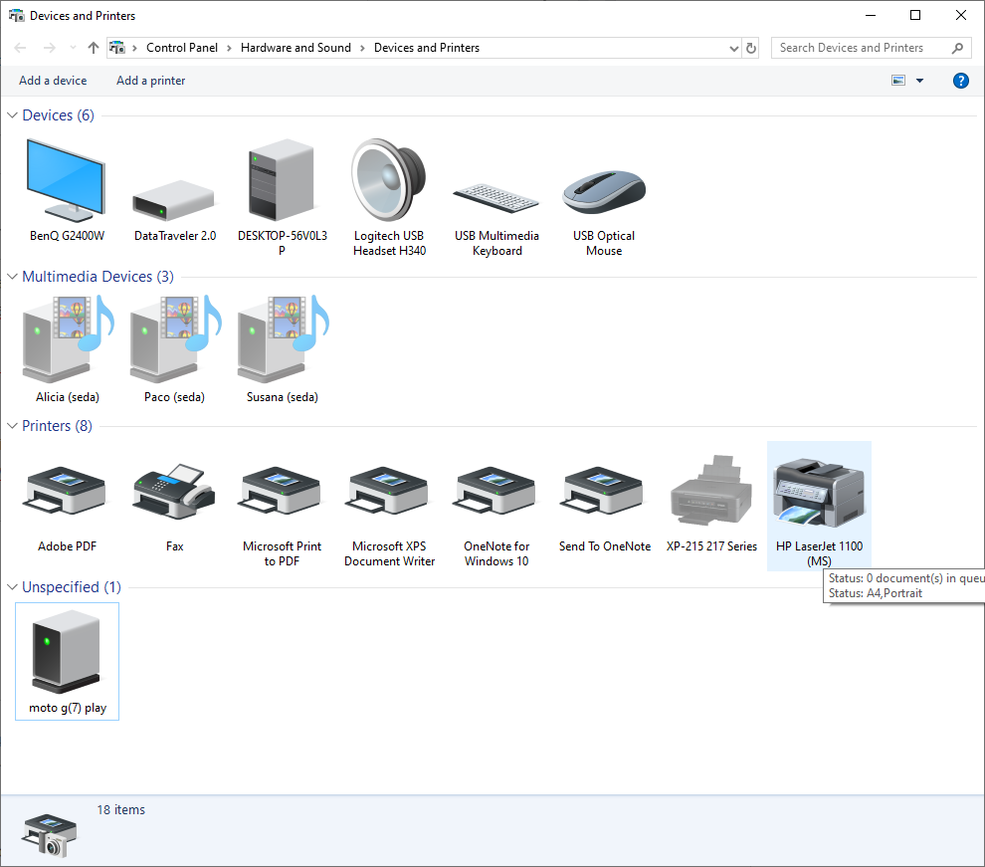Select the Microsoft XPS Document Writer icon

[x=388, y=492]
